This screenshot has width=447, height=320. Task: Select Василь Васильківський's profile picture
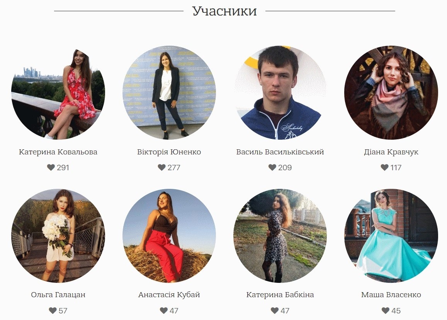(x=280, y=93)
